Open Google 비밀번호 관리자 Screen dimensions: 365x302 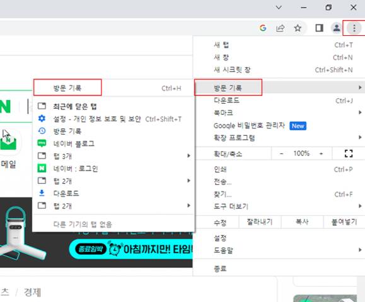tap(279, 126)
